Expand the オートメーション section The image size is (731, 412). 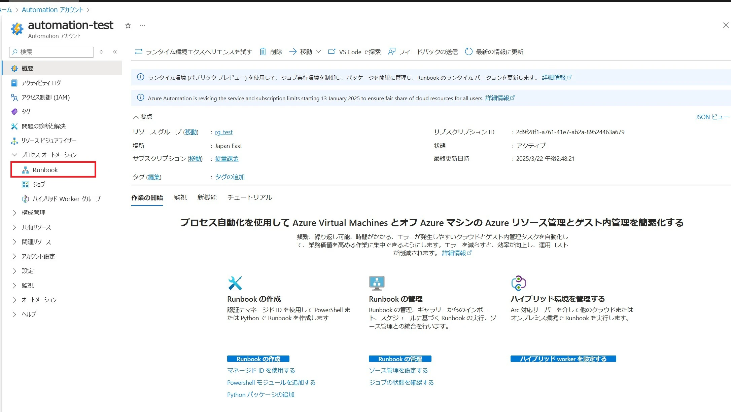(x=14, y=300)
